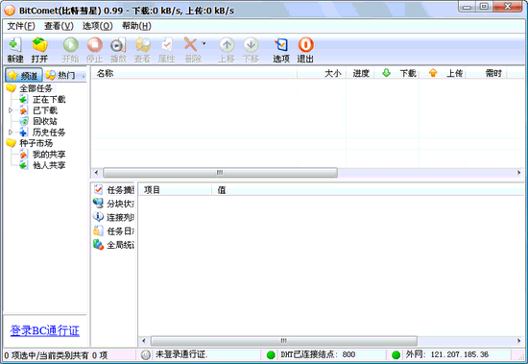Click the 未登录通行证 status icon
The height and width of the screenshot is (364, 528).
146,355
